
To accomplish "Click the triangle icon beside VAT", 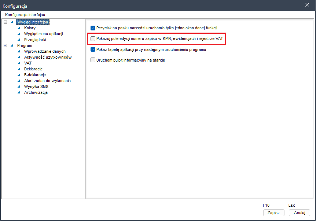I will pos(19,63).
